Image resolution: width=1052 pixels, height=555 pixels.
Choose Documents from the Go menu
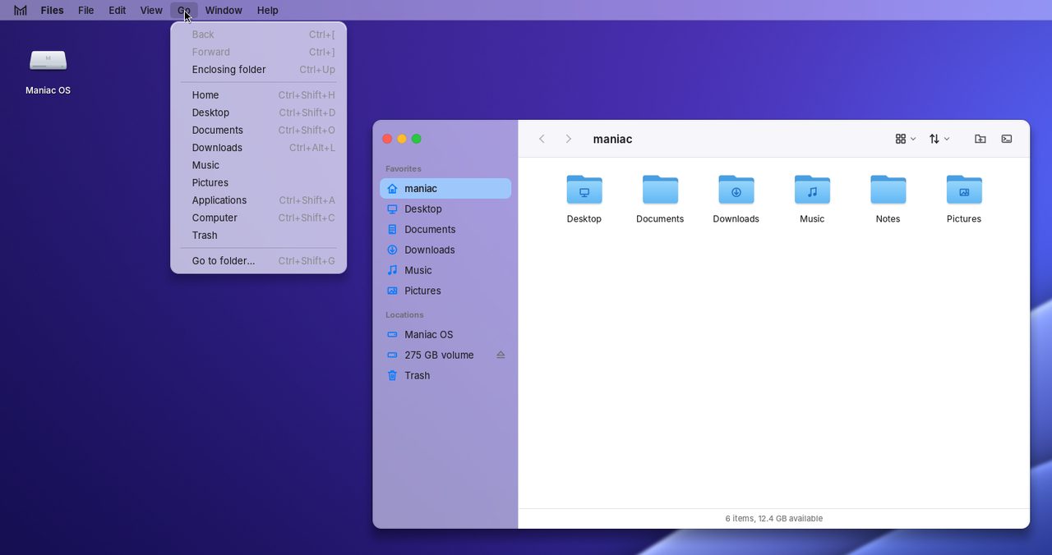tap(258, 131)
